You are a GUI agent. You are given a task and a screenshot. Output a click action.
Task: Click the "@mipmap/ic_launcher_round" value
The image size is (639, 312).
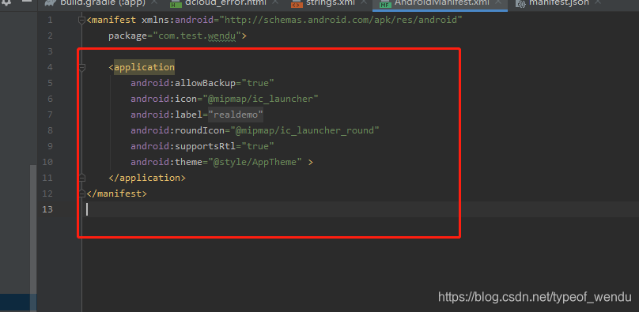(x=304, y=130)
